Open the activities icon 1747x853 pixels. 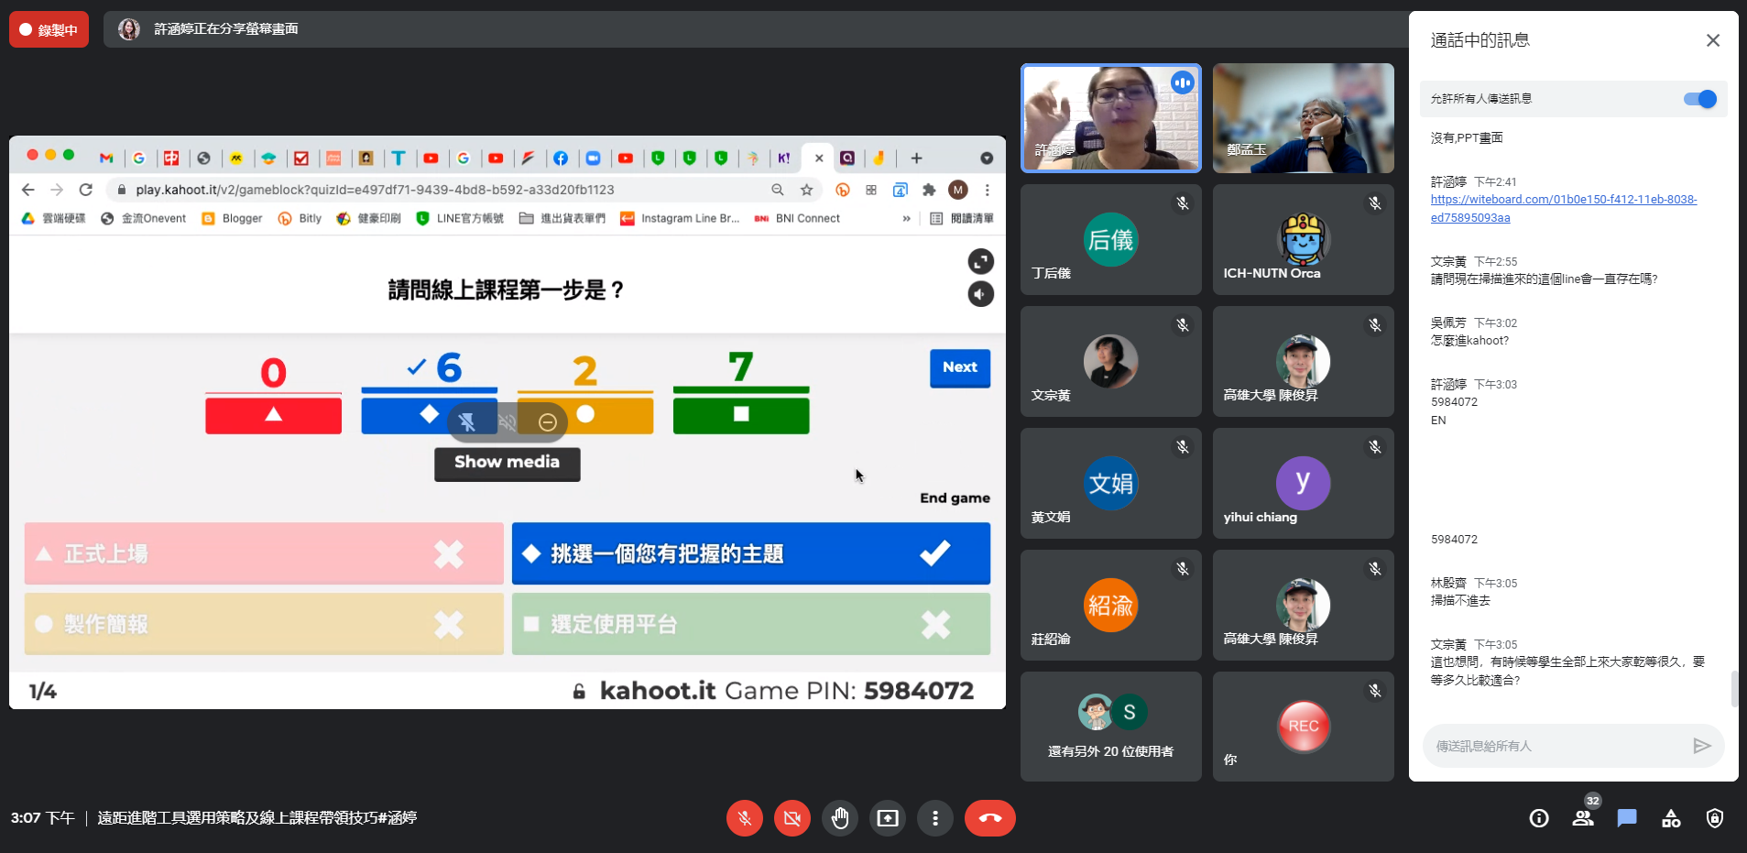[1671, 818]
